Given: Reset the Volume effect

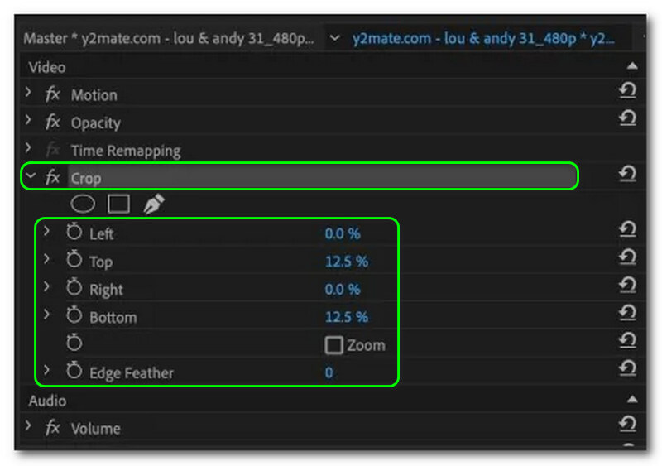Looking at the screenshot, I should (627, 425).
